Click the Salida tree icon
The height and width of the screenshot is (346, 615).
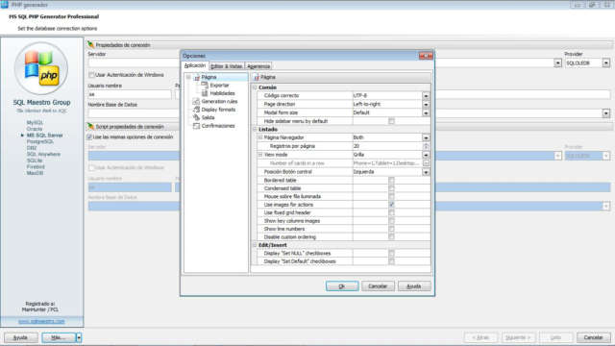pos(196,117)
